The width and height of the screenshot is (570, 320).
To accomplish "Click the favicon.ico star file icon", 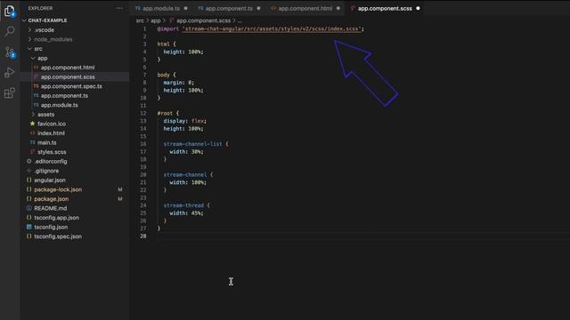I will click(x=32, y=124).
